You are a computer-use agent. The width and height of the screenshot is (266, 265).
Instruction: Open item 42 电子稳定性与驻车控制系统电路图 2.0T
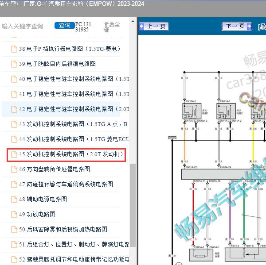click(74, 109)
